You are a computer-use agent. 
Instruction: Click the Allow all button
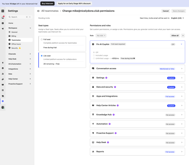coord(175,35)
